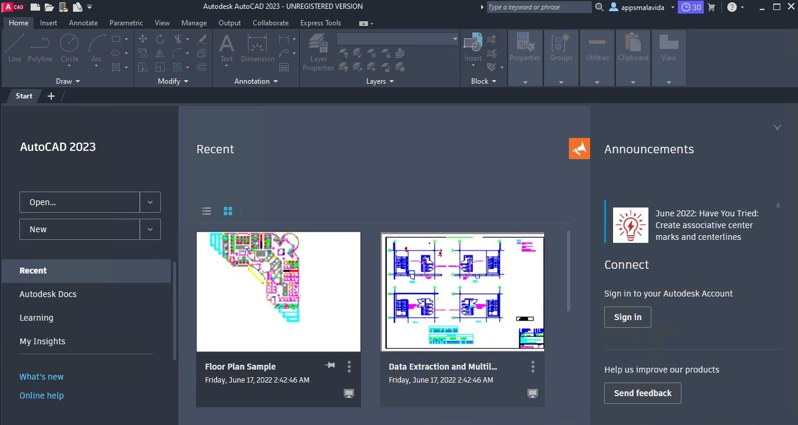
Task: Switch recent files to grid view
Action: (228, 210)
